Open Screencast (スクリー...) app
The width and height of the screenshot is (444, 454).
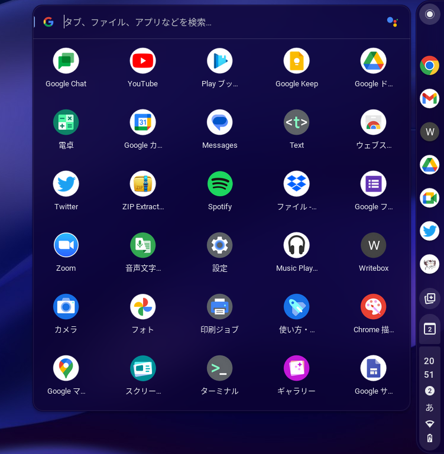pyautogui.click(x=143, y=368)
